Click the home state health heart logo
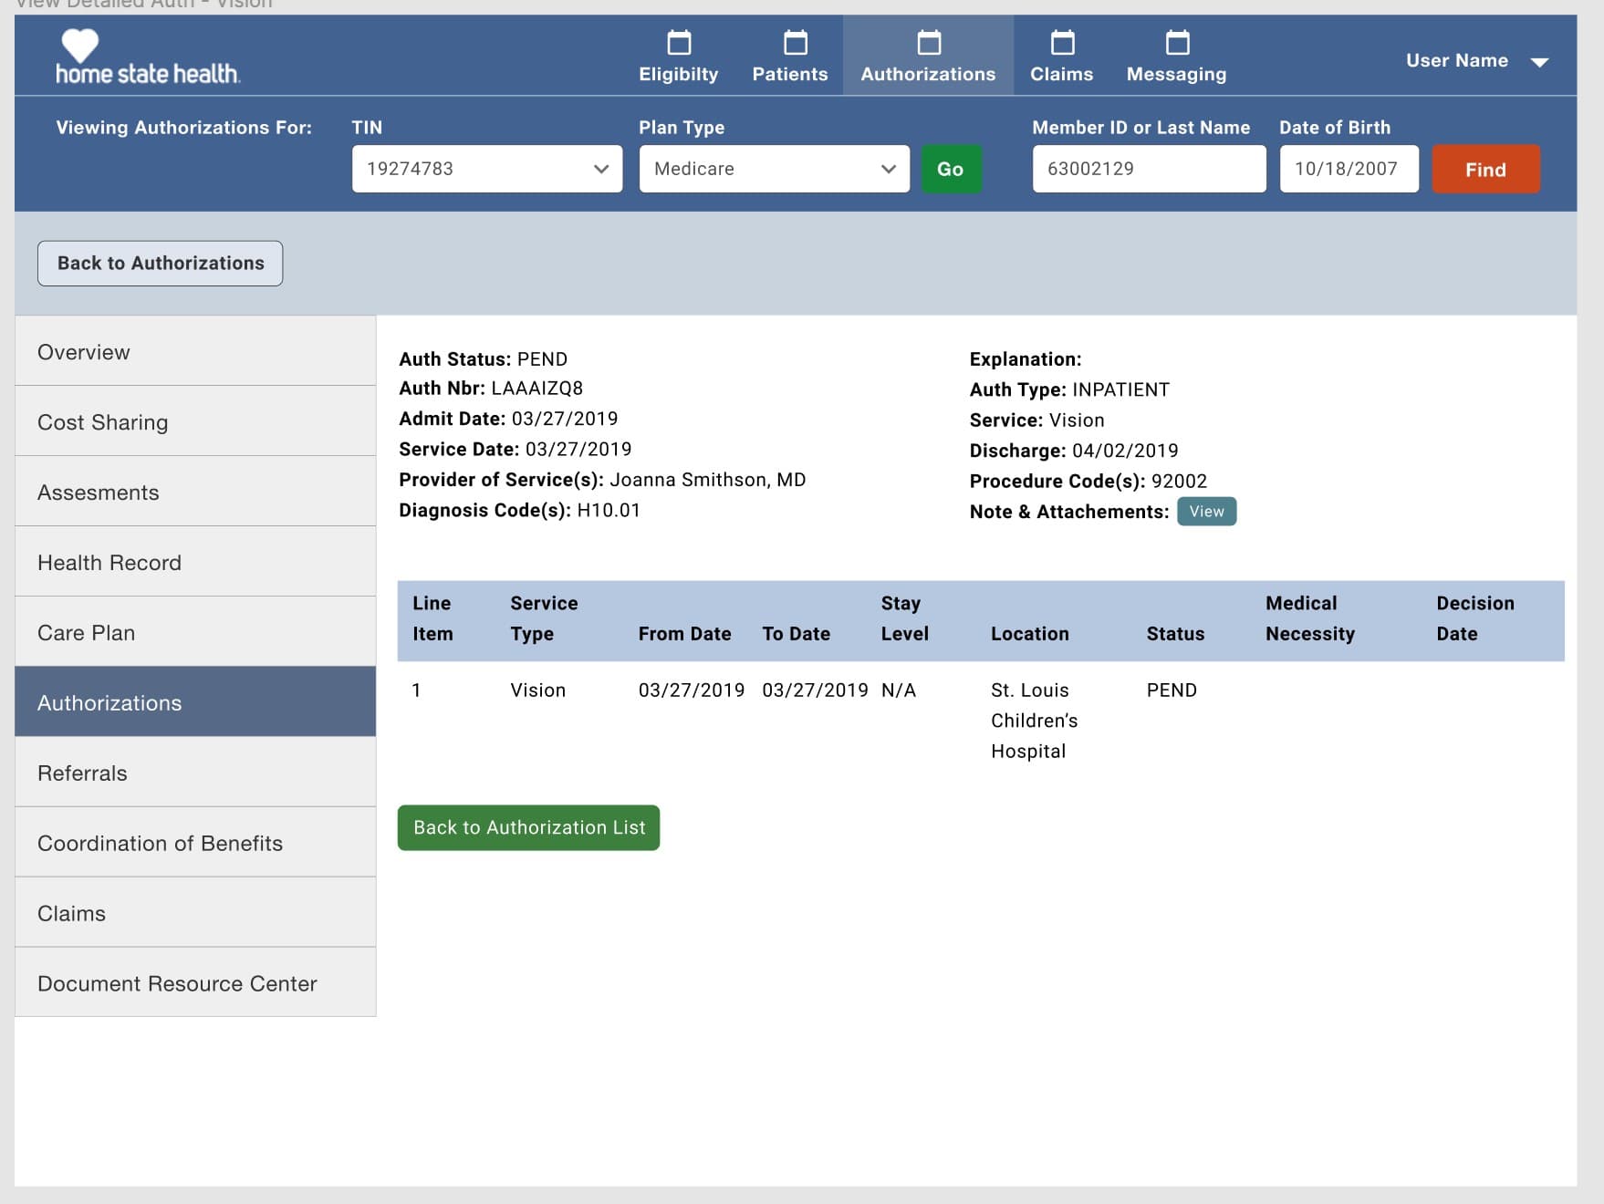Image resolution: width=1604 pixels, height=1204 pixels. 79,46
